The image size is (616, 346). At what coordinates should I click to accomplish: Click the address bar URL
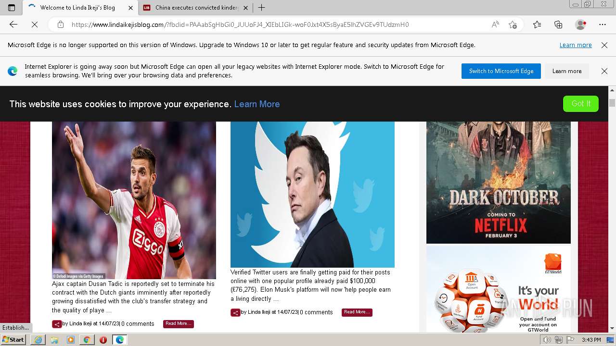click(240, 25)
